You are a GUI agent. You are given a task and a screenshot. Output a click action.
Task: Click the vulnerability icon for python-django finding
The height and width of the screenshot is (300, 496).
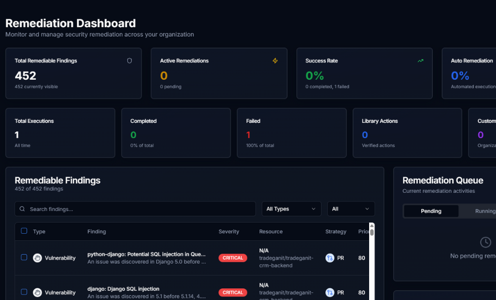[37, 258]
